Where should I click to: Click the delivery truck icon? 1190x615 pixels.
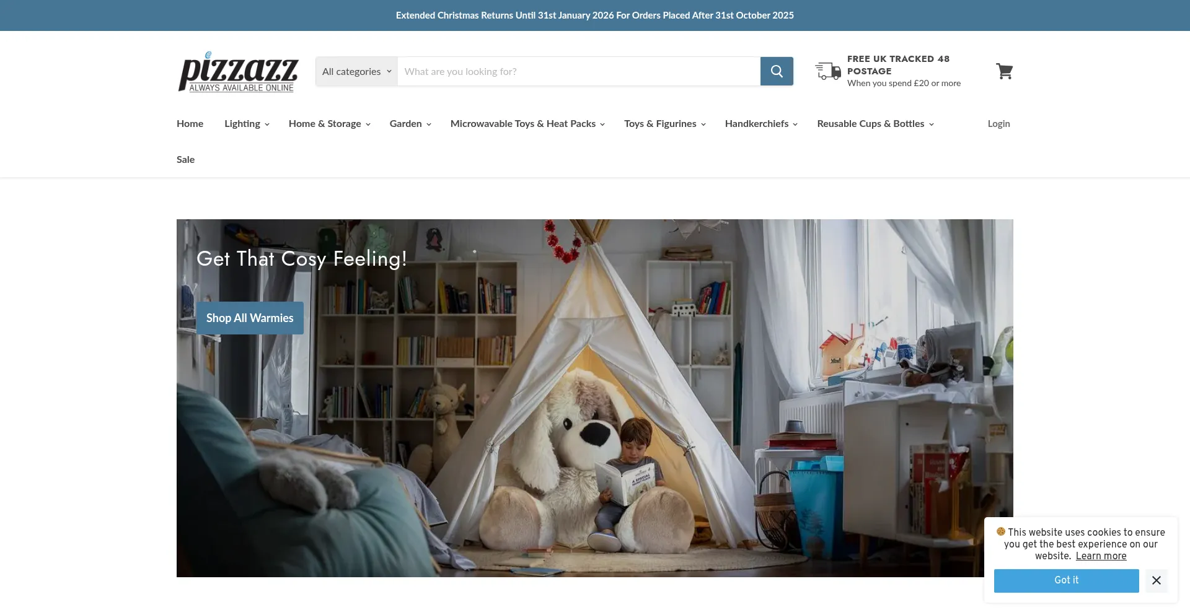[x=828, y=71]
